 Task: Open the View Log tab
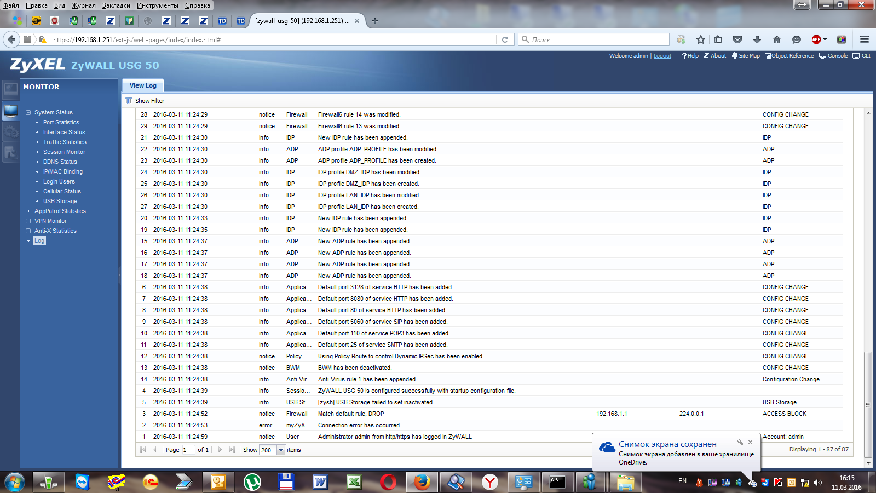tap(143, 86)
